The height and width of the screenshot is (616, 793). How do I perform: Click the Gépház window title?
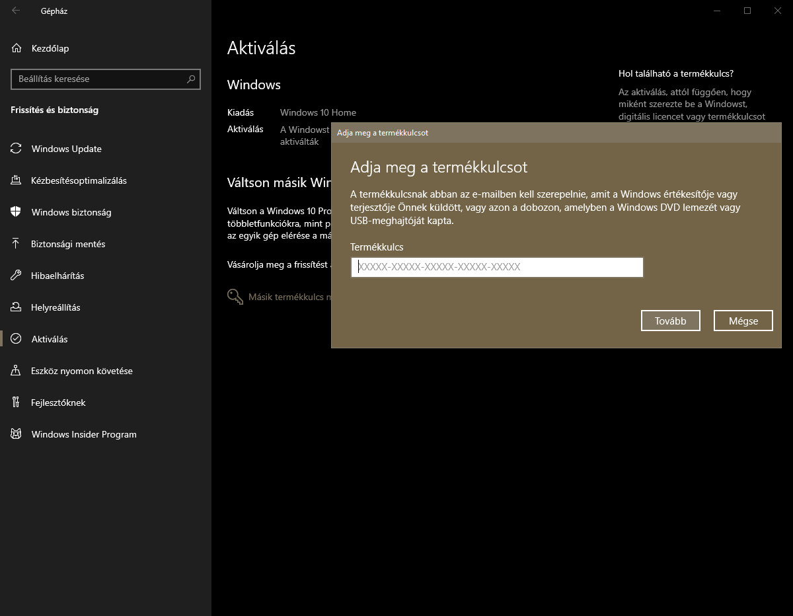point(54,11)
